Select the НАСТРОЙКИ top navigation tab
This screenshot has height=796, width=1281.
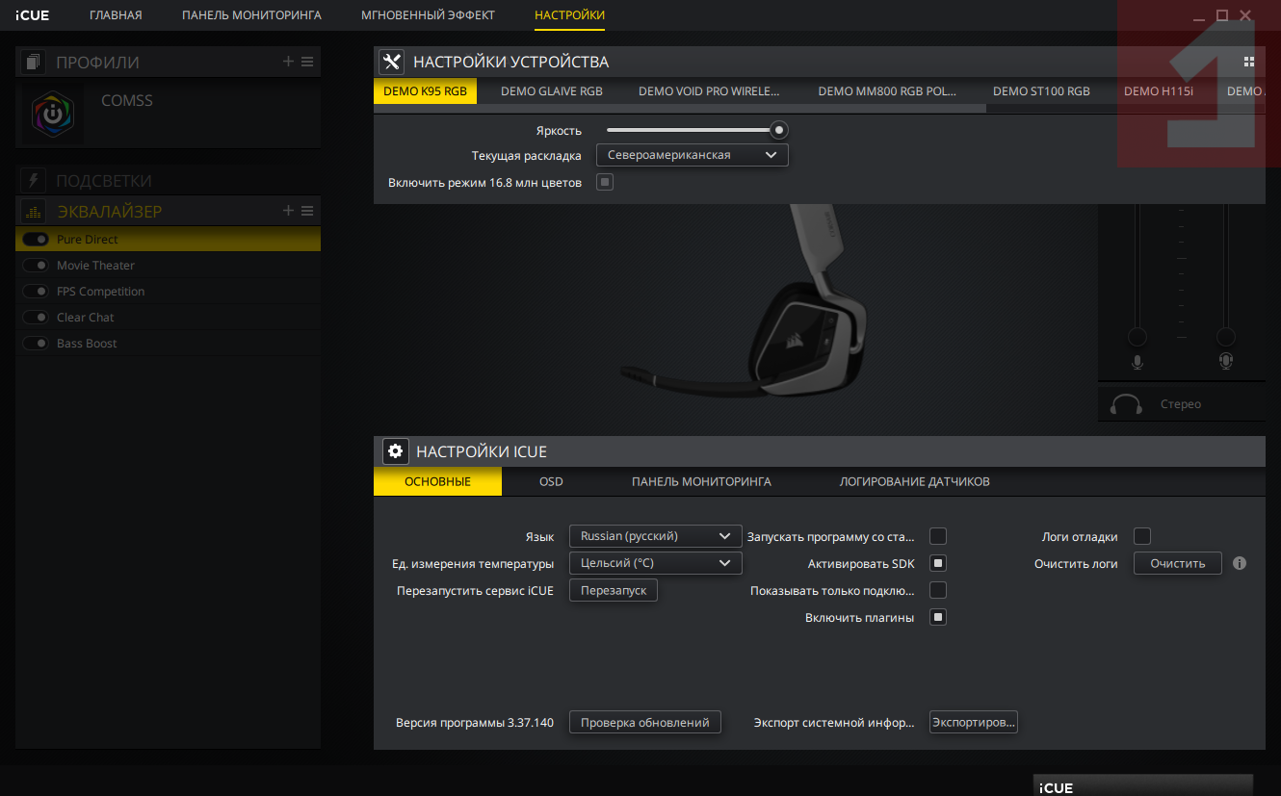[x=570, y=15]
